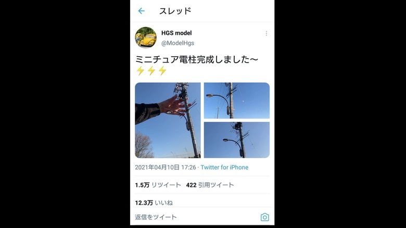Tap the middle lightning bolt emoji

pos(151,71)
